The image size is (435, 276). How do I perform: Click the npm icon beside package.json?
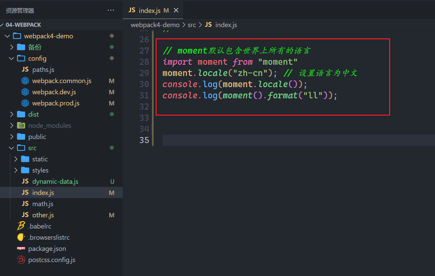point(21,249)
